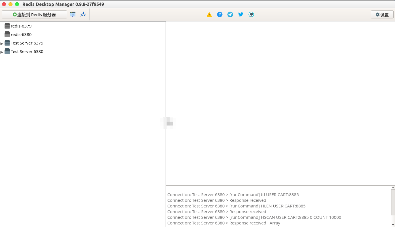This screenshot has height=227, width=395.
Task: Click the redis-6379 server icon
Action: click(x=7, y=26)
